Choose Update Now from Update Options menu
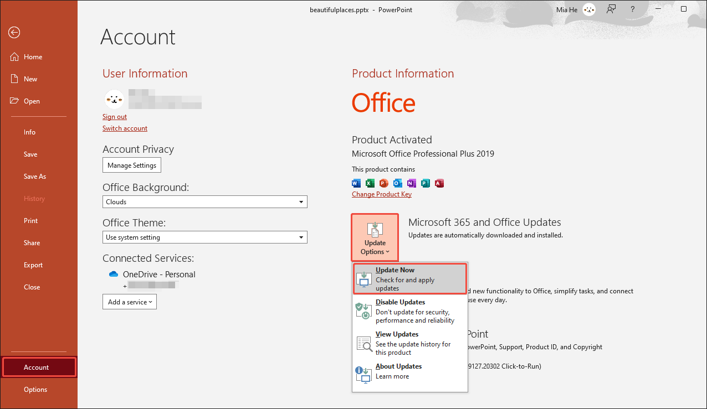 (x=409, y=278)
